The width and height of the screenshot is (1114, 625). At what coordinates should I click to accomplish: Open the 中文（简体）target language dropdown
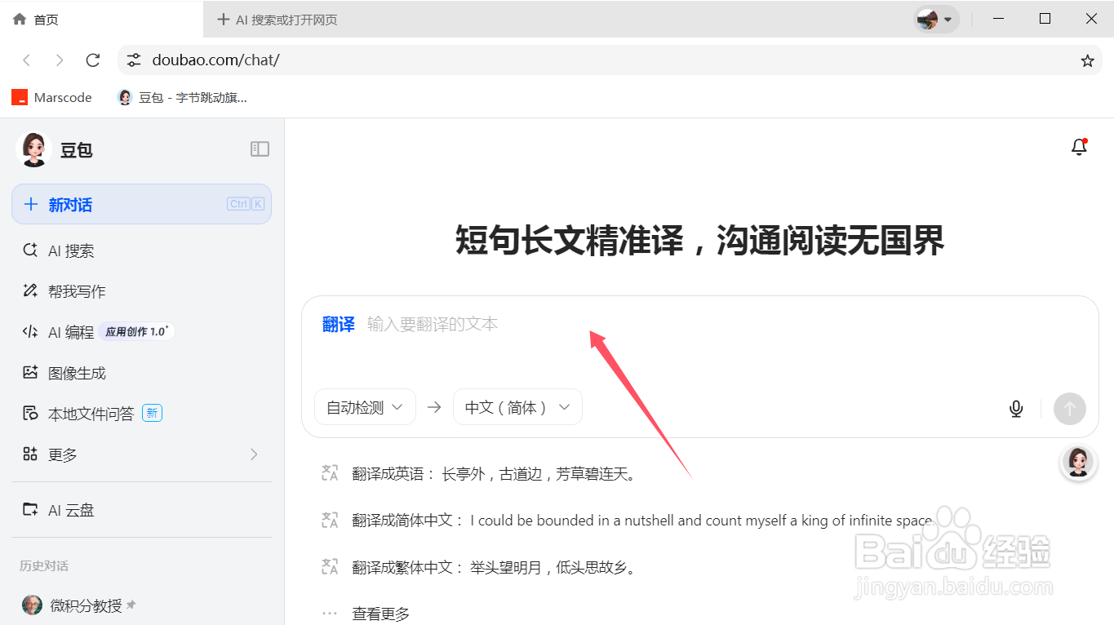pyautogui.click(x=517, y=407)
